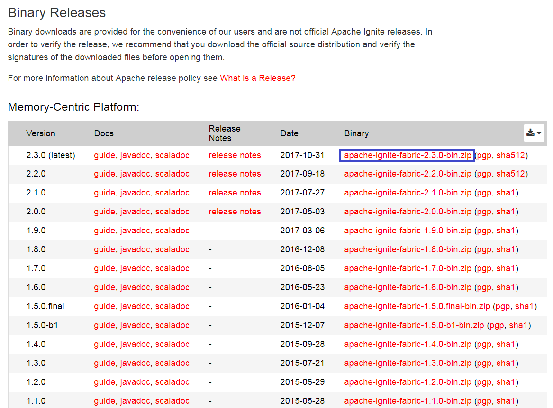553x408 pixels.
Task: Download apache-ignite-fabric-1.1.0-bin.zip
Action: pos(408,401)
